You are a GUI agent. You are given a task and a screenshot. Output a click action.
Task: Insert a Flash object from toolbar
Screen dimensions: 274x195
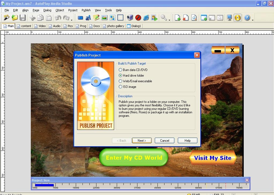coord(138,18)
